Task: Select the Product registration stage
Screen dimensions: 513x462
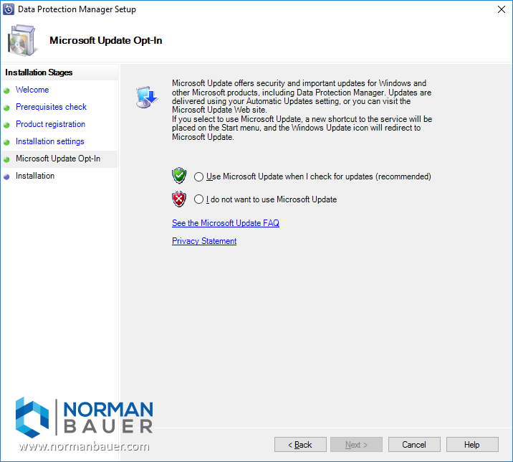Action: pyautogui.click(x=50, y=124)
